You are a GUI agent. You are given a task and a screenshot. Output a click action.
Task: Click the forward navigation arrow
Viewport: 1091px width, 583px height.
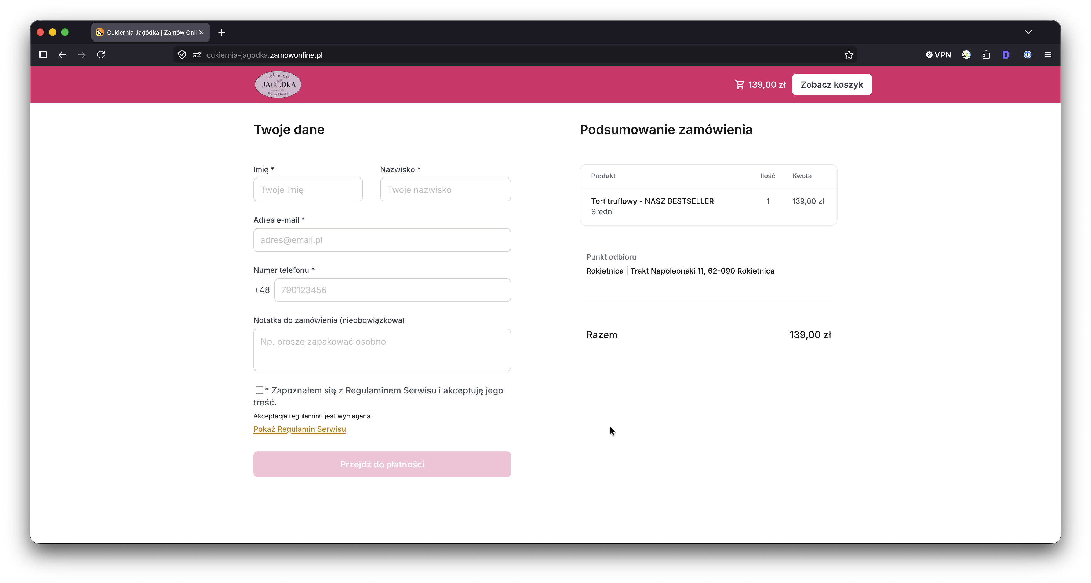pyautogui.click(x=82, y=55)
